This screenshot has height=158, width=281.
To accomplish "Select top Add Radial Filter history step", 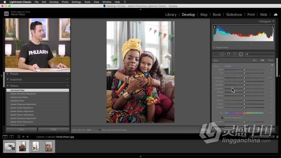I will coord(37,90).
